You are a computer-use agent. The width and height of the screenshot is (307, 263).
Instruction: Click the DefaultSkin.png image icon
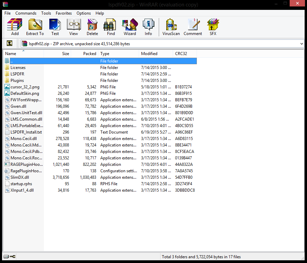click(x=7, y=93)
